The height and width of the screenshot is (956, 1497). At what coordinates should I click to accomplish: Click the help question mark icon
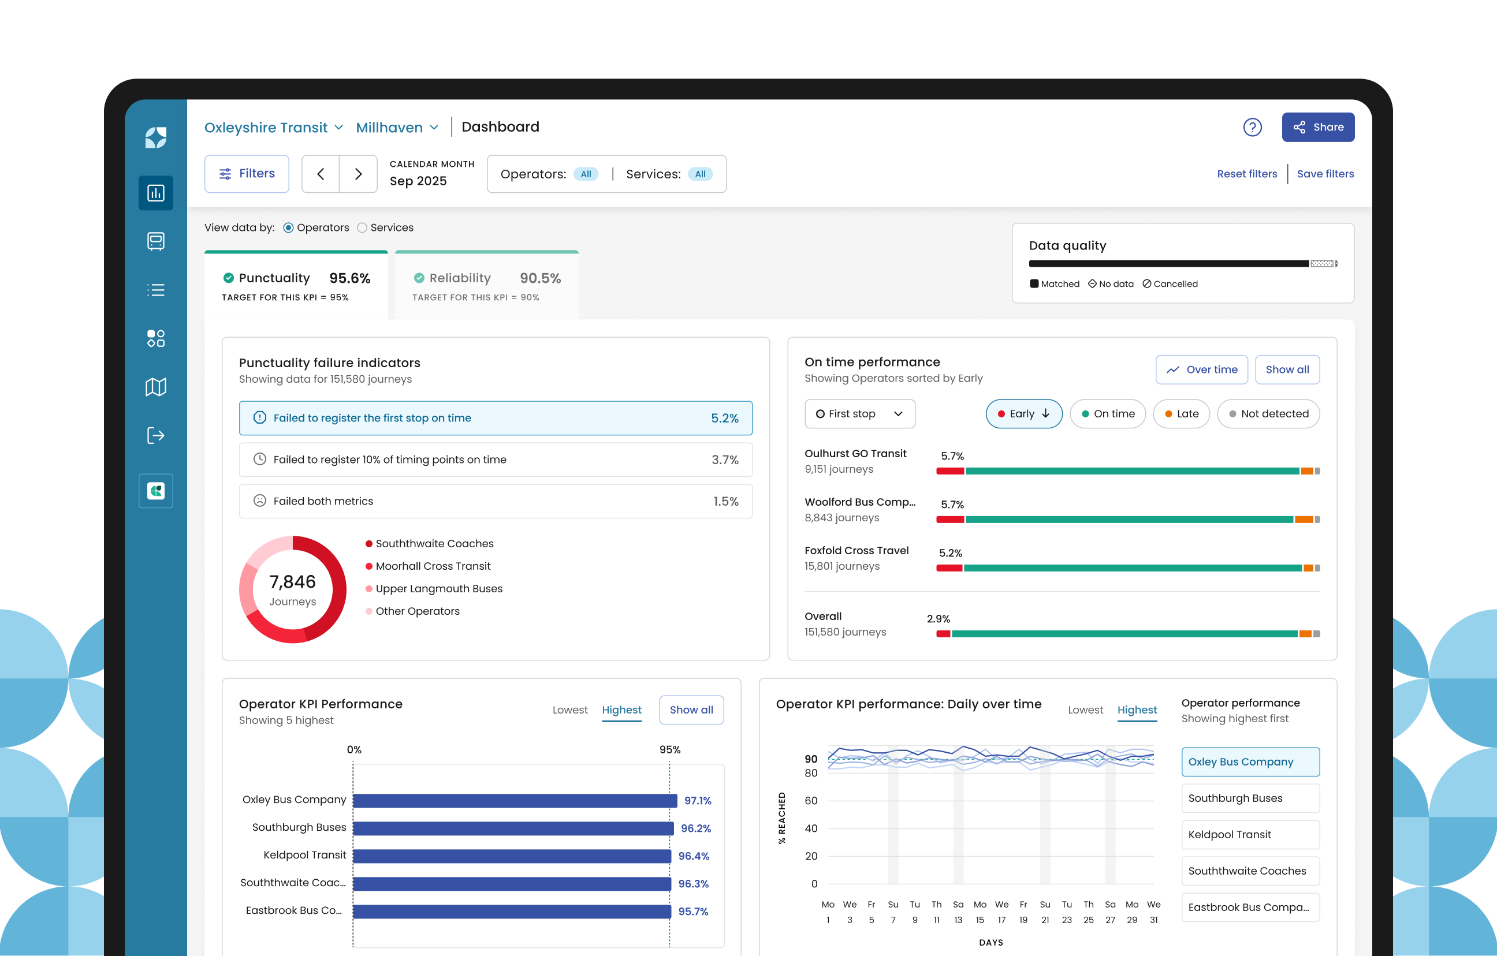[x=1252, y=128]
